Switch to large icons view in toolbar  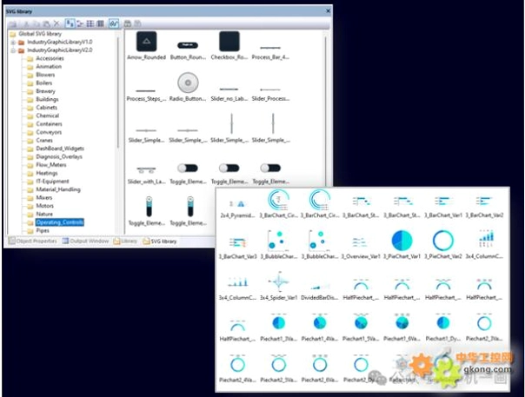coord(70,23)
